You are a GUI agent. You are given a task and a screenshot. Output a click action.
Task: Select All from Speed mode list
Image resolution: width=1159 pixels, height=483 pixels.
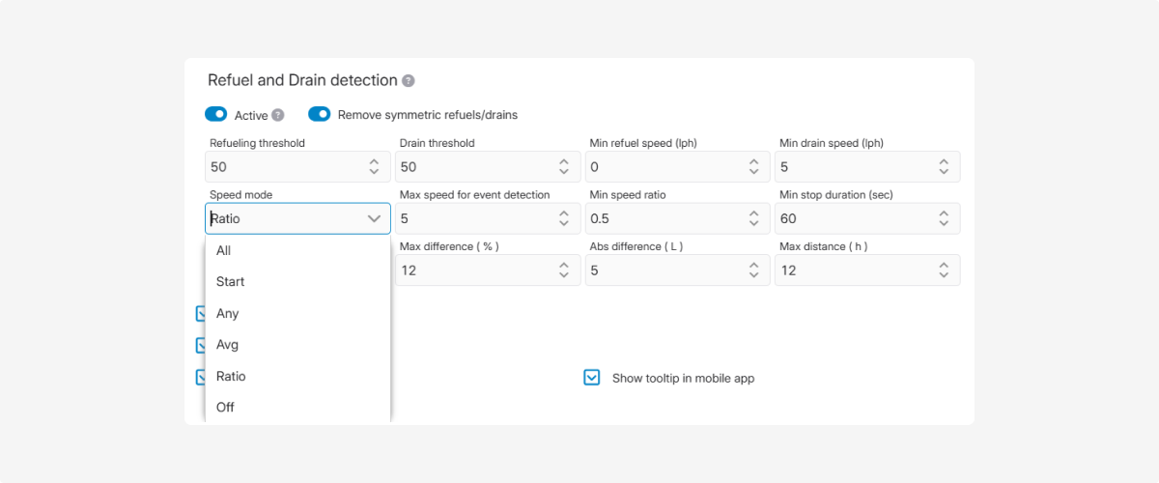coord(224,250)
